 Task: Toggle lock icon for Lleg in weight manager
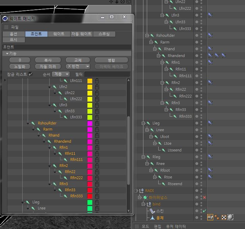pos(97,202)
